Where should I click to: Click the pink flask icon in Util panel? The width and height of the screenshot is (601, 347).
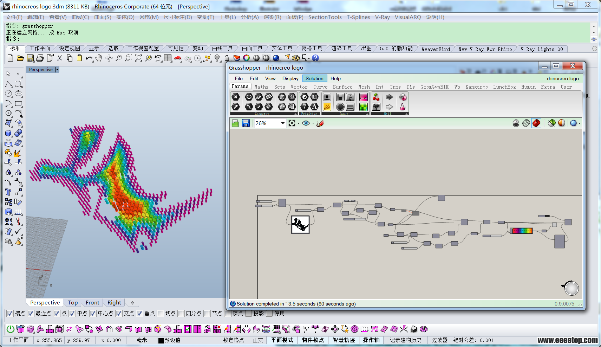(x=403, y=107)
